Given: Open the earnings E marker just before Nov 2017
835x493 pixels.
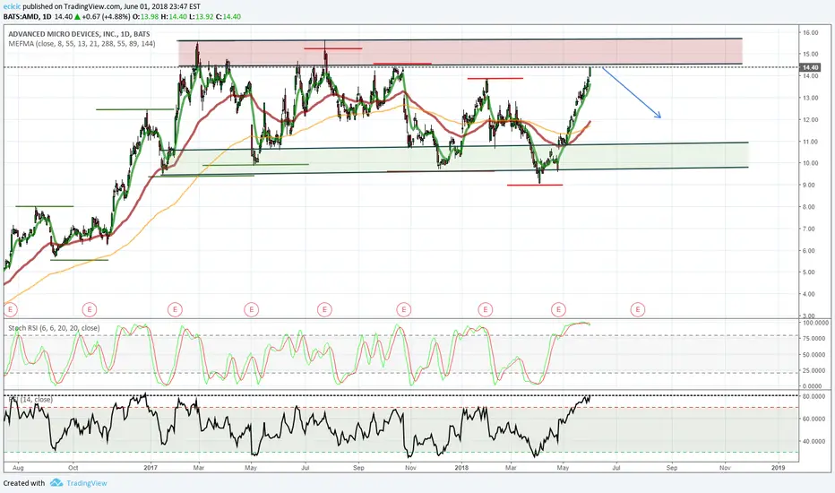Looking at the screenshot, I should click(x=404, y=309).
